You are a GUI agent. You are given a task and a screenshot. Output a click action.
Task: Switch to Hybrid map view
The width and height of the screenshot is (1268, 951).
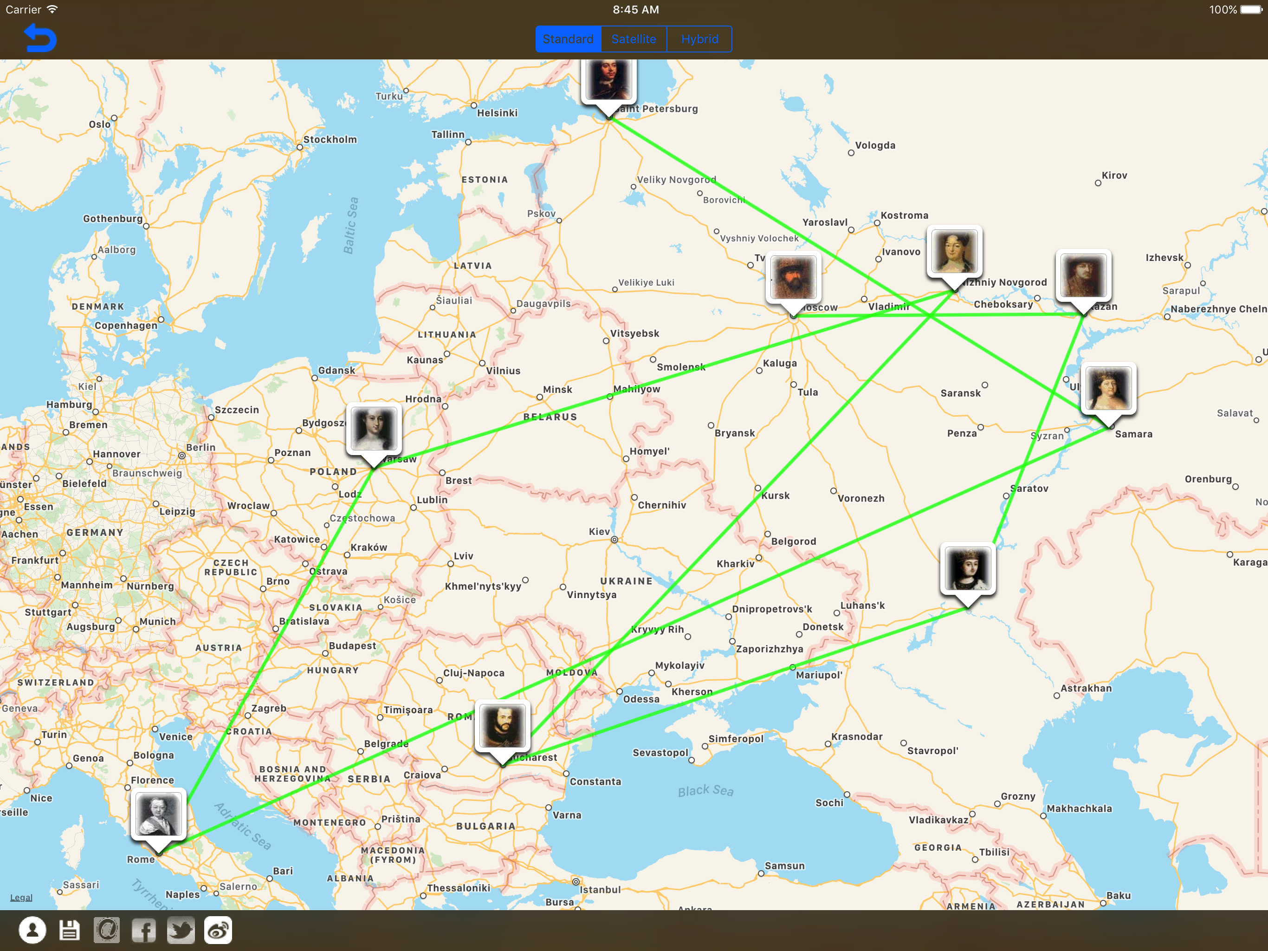699,39
